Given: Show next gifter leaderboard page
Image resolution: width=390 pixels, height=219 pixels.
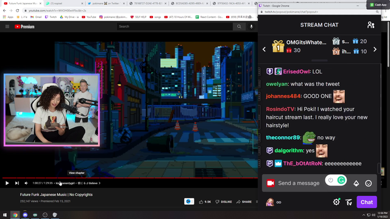Looking at the screenshot, I should pos(375,49).
